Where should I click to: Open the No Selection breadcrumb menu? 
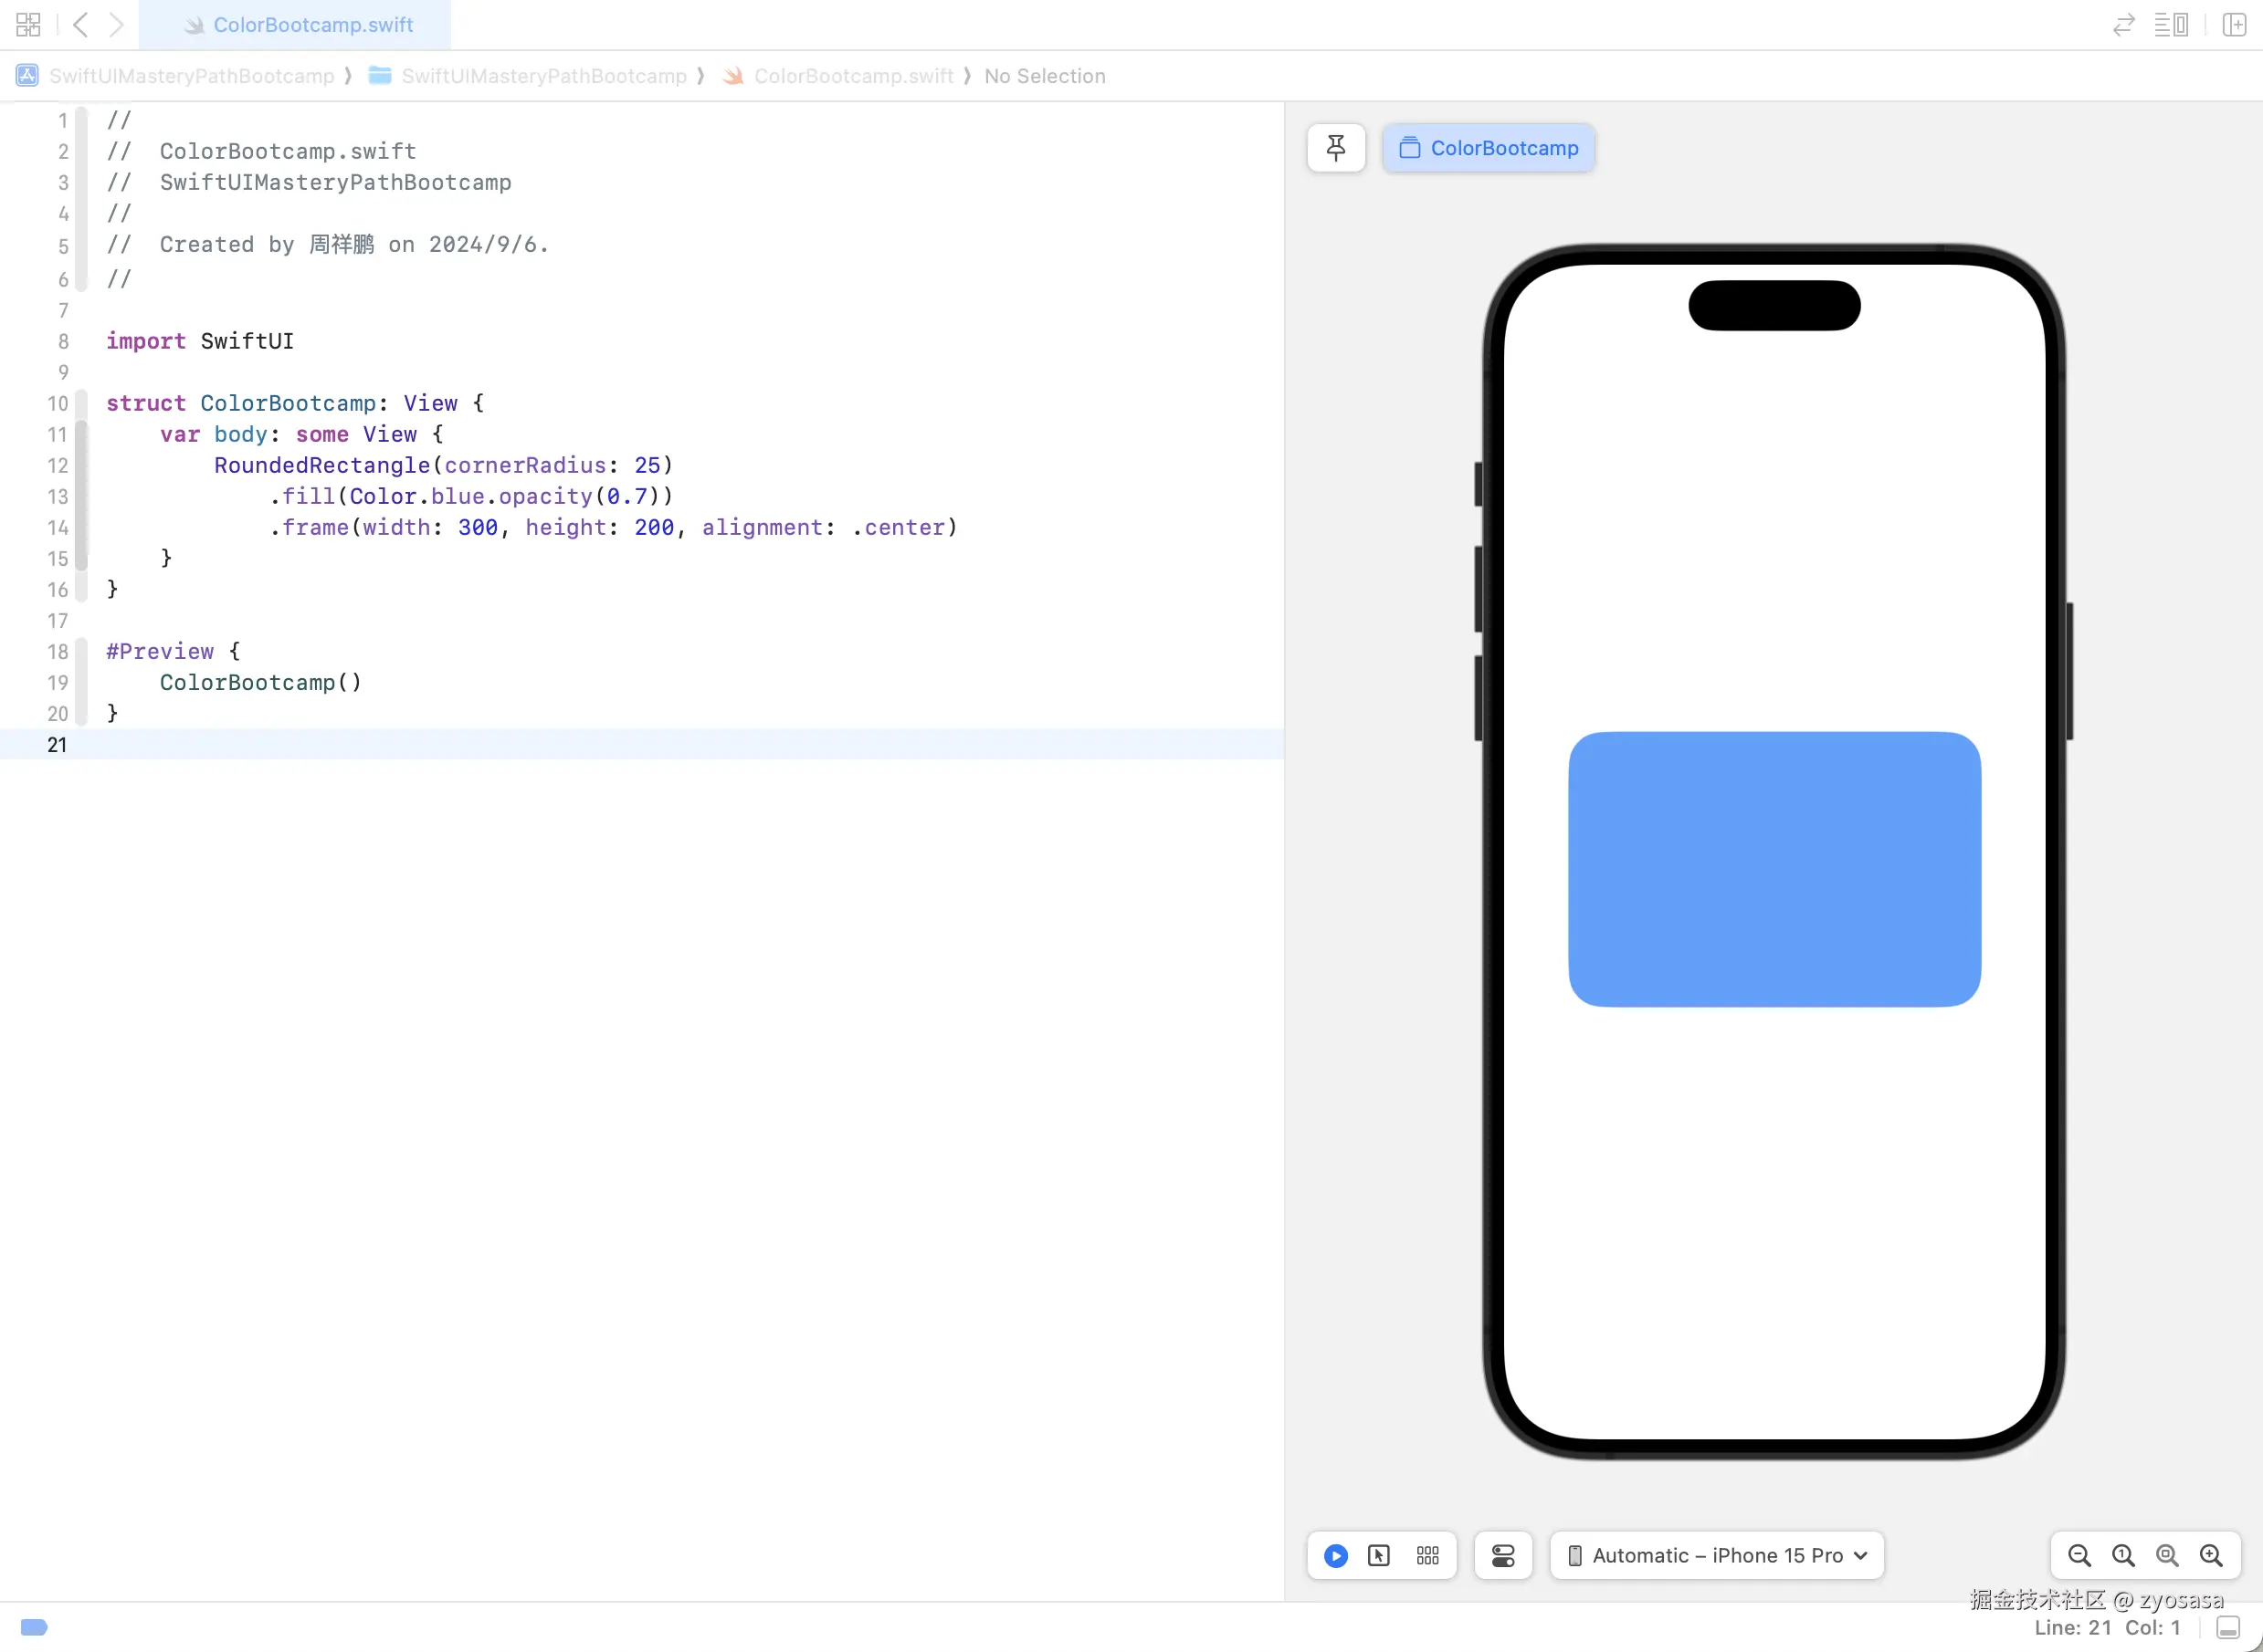(x=1045, y=76)
